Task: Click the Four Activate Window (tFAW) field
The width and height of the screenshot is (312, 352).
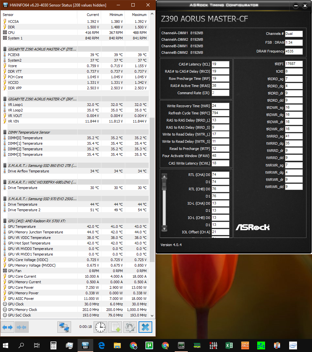Action: click(220, 156)
